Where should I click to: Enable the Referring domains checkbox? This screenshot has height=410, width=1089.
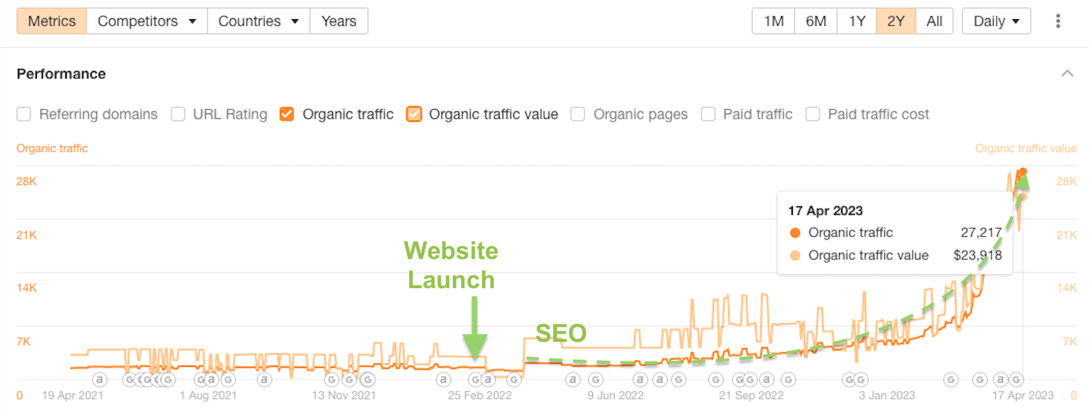tap(24, 114)
